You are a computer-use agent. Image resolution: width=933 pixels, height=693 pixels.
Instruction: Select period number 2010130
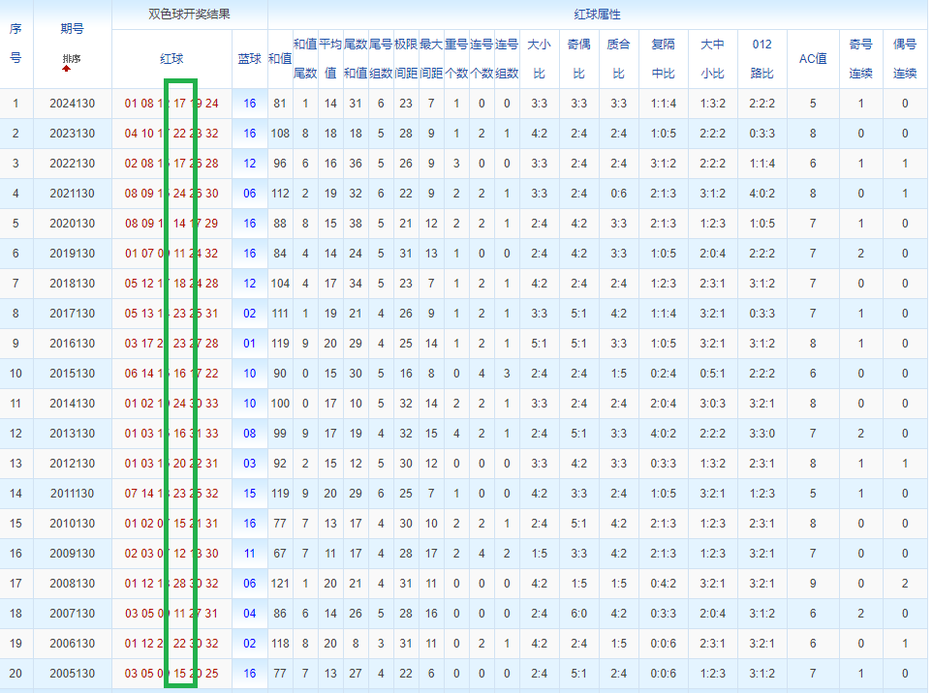pyautogui.click(x=72, y=524)
